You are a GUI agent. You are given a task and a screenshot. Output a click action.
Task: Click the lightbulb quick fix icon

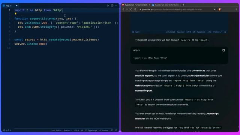tap(16, 13)
